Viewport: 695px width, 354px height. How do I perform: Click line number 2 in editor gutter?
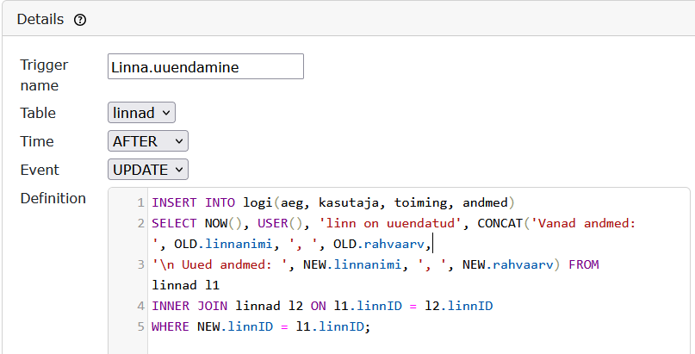click(x=140, y=224)
